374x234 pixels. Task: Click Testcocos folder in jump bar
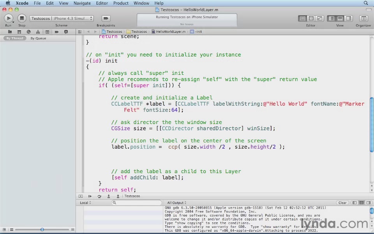coord(137,32)
